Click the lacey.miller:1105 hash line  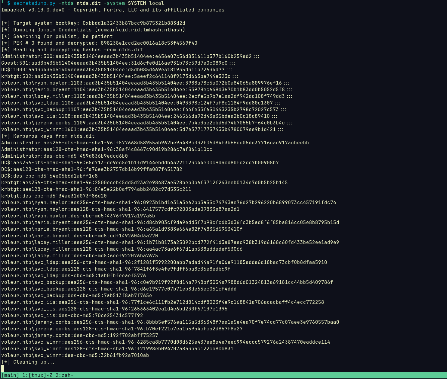[147, 96]
